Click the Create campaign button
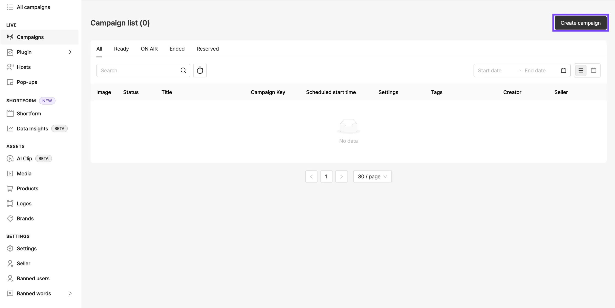 [580, 23]
